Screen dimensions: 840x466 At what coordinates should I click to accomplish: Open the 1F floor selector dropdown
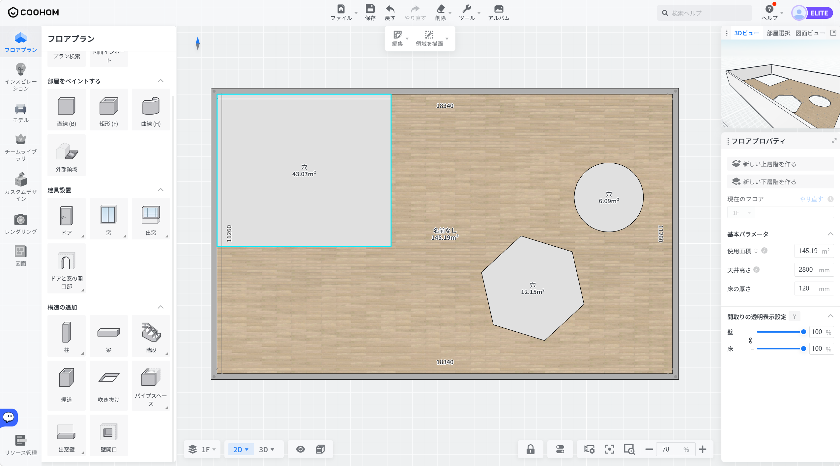[x=202, y=449]
